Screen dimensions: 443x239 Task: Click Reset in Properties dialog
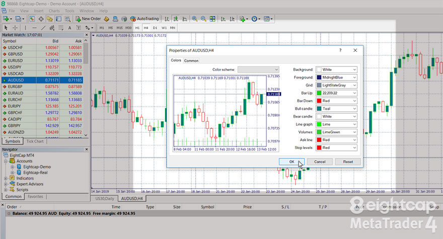pyautogui.click(x=348, y=162)
